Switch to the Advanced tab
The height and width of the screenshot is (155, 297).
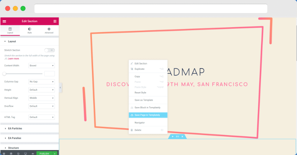(x=49, y=31)
